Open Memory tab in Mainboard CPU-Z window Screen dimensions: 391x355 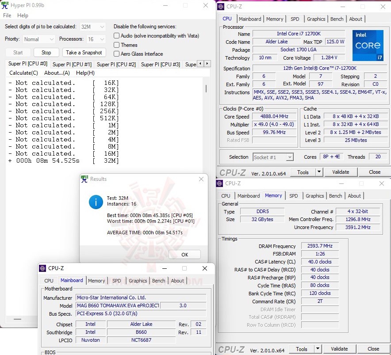[x=96, y=281]
